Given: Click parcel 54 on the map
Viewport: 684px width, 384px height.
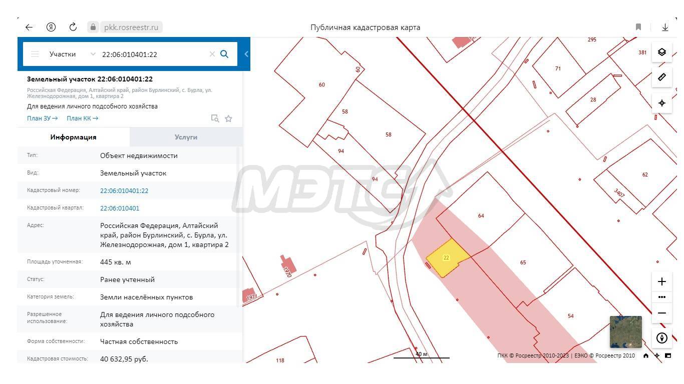Looking at the screenshot, I should pyautogui.click(x=570, y=316).
